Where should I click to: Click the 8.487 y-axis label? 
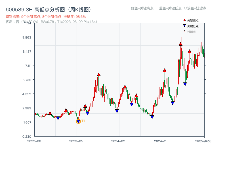click(x=27, y=52)
